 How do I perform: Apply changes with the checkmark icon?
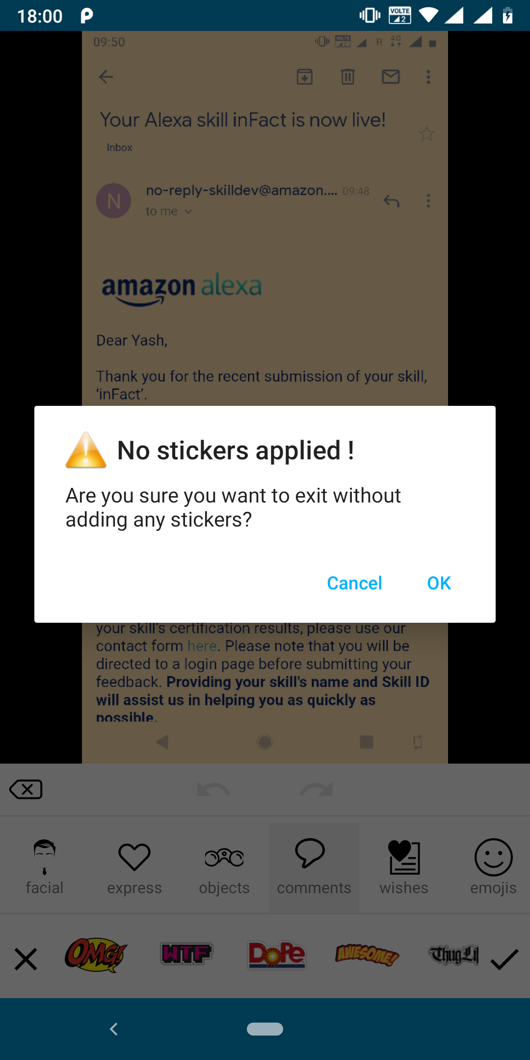coord(504,959)
